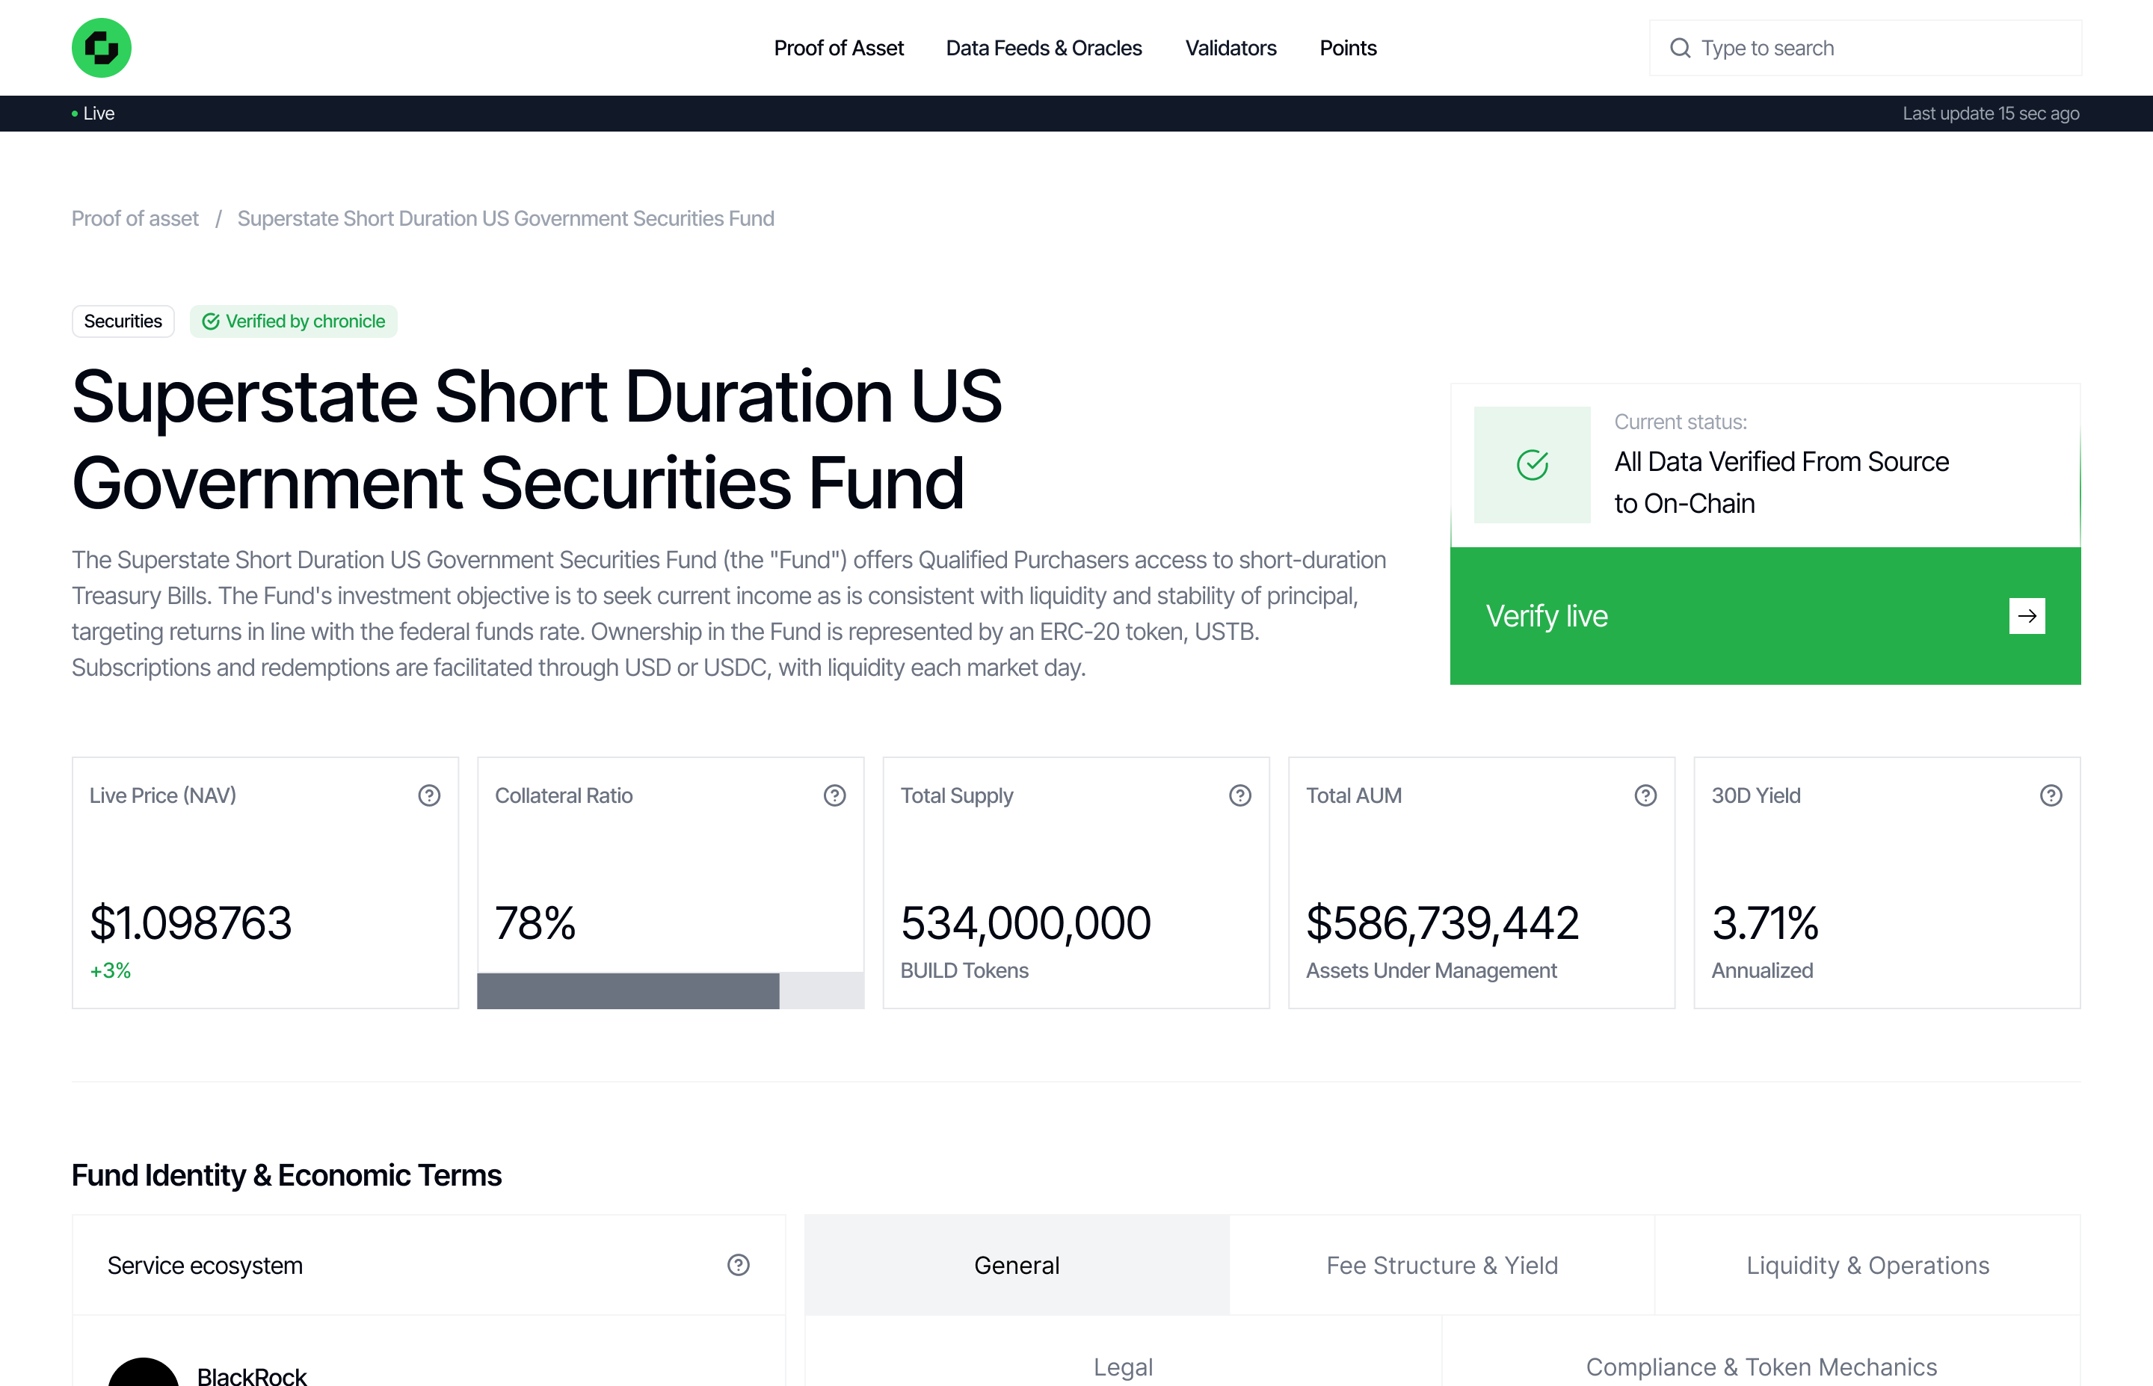The image size is (2153, 1386).
Task: Click the collateral ratio progress bar
Action: pyautogui.click(x=671, y=991)
